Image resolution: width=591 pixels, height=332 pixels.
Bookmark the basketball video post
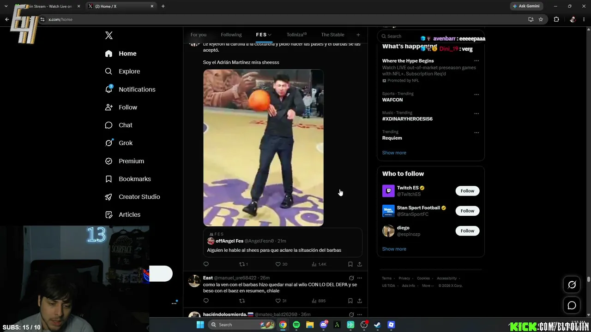350,264
